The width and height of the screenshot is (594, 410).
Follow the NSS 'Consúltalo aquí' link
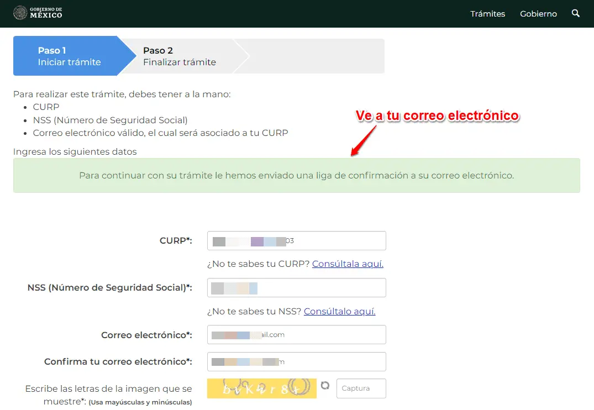tap(339, 311)
